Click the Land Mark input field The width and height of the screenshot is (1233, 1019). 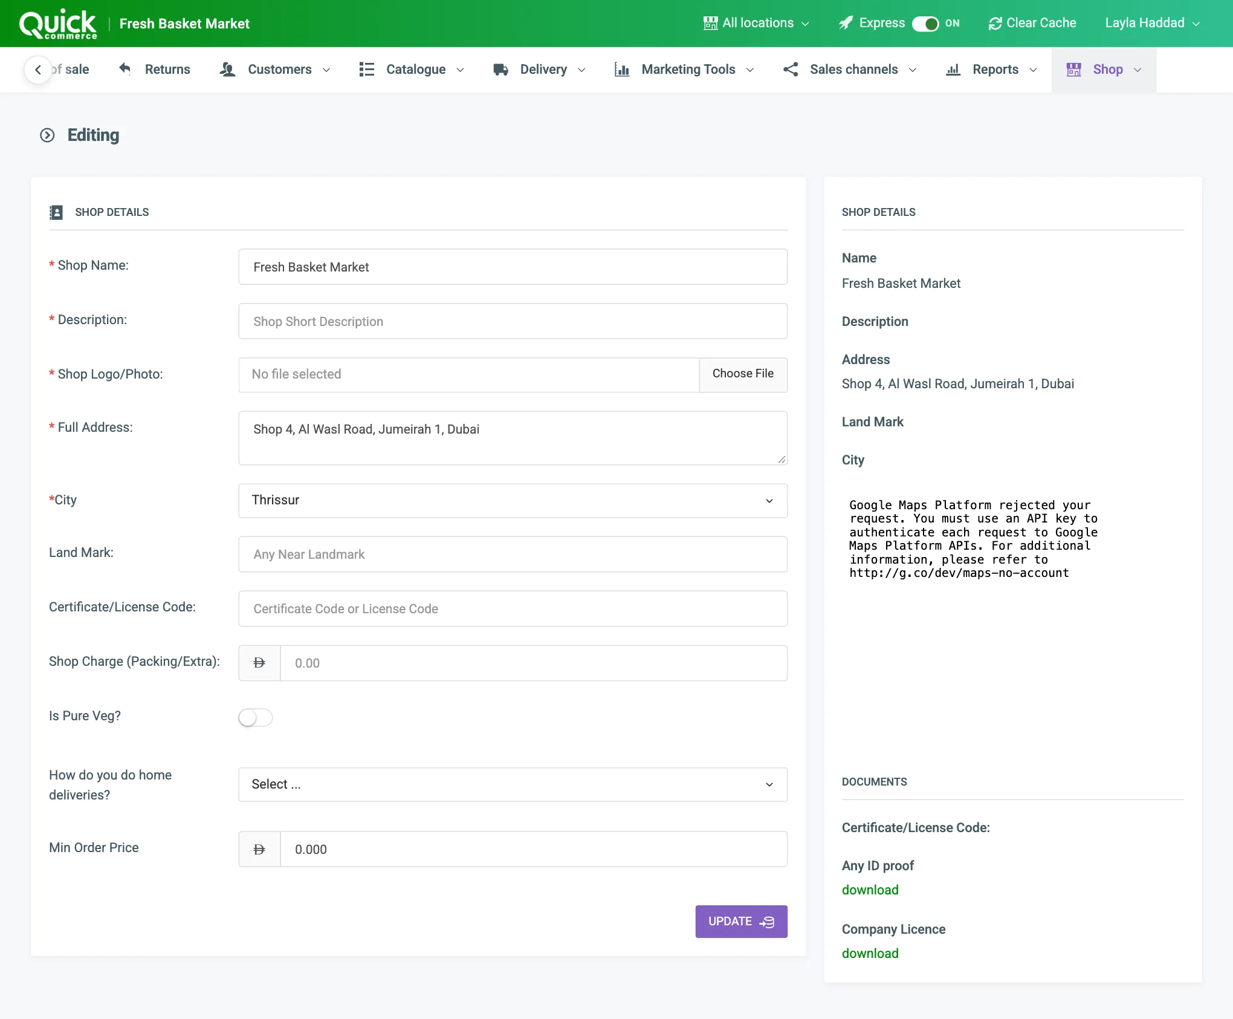tap(513, 554)
